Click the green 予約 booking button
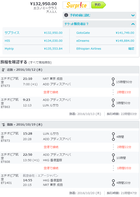Screen dimensions: 140x197 point(99,5)
